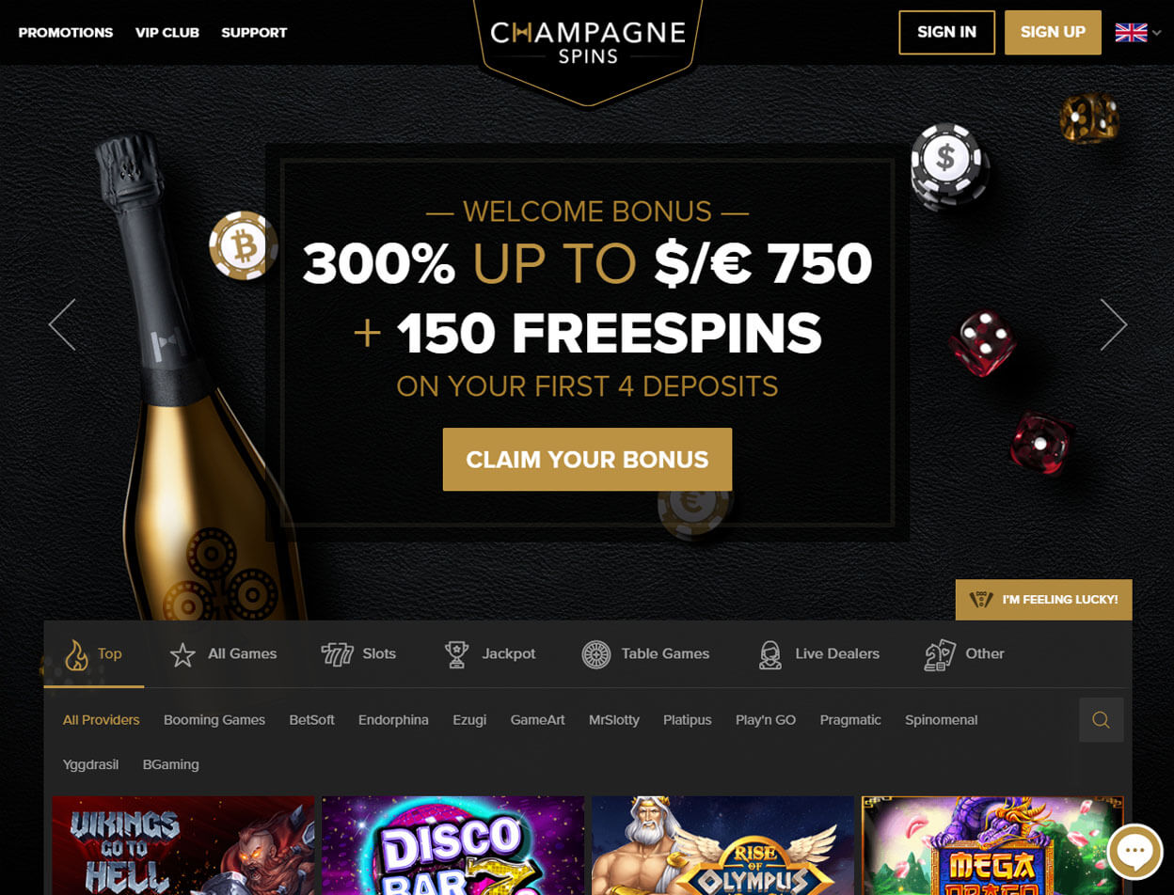
Task: Click the Sign Up button
Action: (1053, 32)
